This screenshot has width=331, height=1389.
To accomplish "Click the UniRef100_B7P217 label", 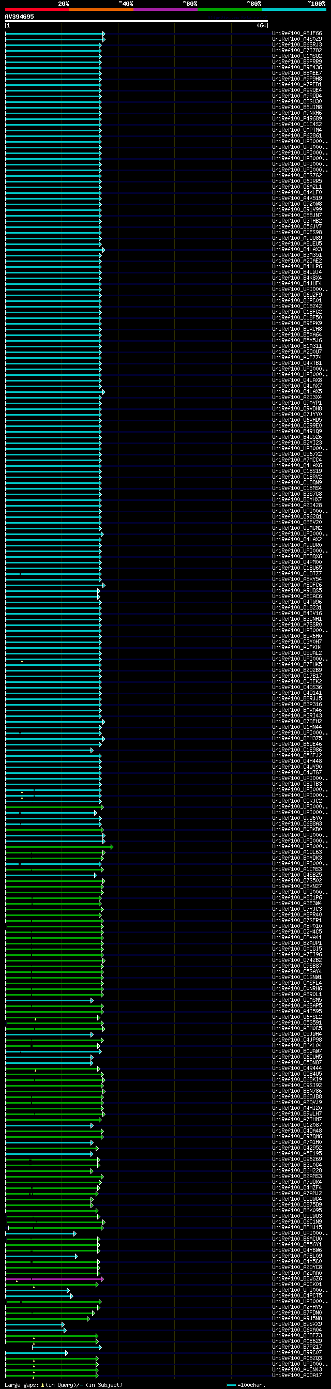I will tap(297, 1347).
